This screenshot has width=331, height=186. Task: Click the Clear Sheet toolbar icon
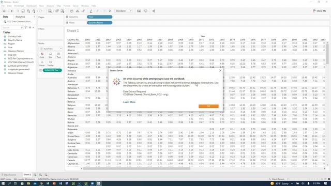tap(63, 11)
